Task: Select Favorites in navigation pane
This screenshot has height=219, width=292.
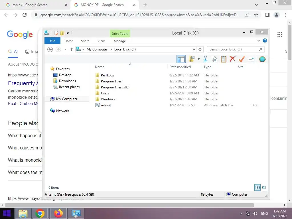Action: click(x=62, y=69)
